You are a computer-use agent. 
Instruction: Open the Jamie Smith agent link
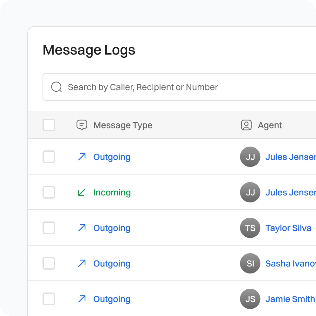tap(290, 299)
